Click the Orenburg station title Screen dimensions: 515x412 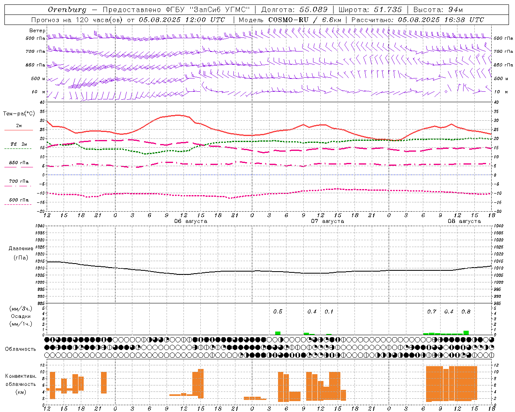(67, 10)
